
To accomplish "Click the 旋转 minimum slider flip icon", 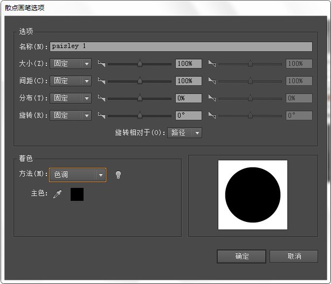I will (101, 116).
